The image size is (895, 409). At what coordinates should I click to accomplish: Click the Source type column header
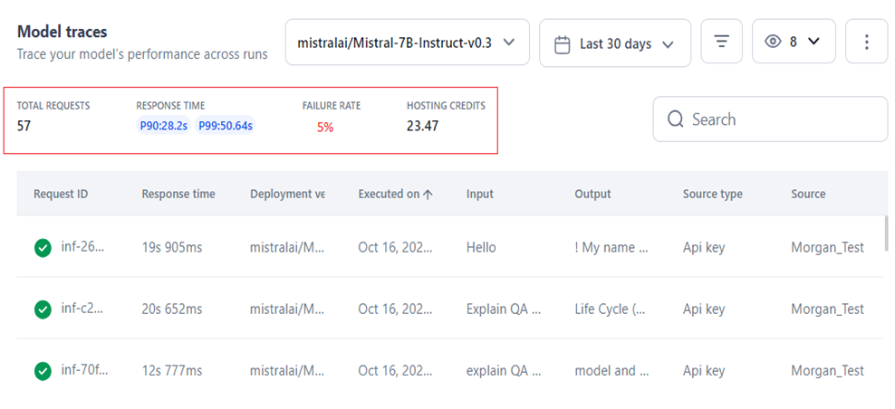click(712, 194)
